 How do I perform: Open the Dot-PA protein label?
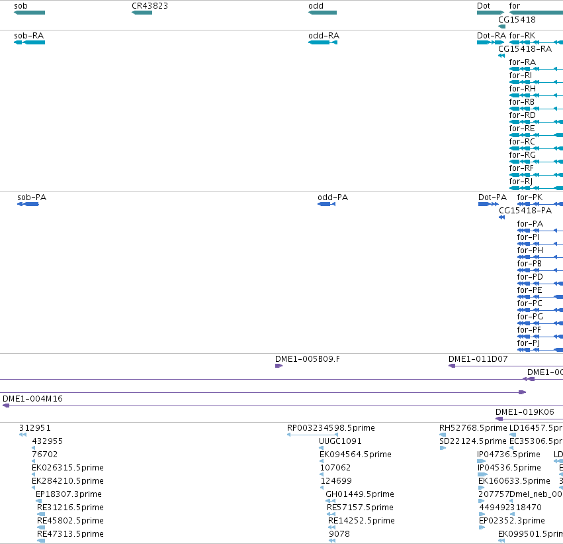click(492, 197)
